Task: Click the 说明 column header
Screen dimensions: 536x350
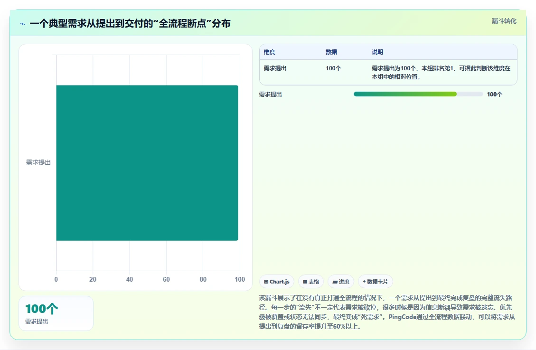Action: 377,52
